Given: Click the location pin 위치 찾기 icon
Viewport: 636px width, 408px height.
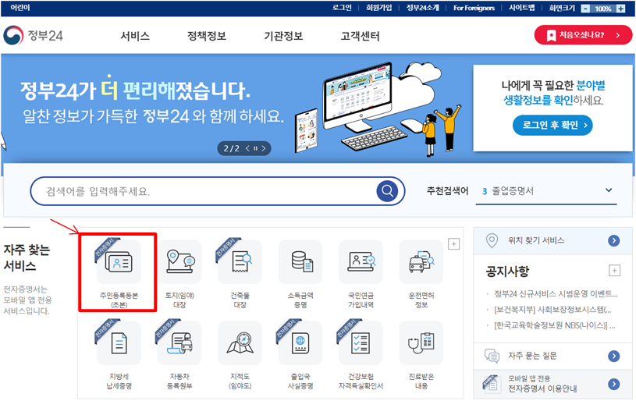Looking at the screenshot, I should click(x=492, y=240).
